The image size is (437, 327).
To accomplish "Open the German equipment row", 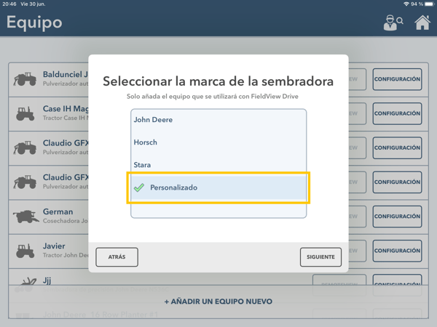I will coord(219,217).
